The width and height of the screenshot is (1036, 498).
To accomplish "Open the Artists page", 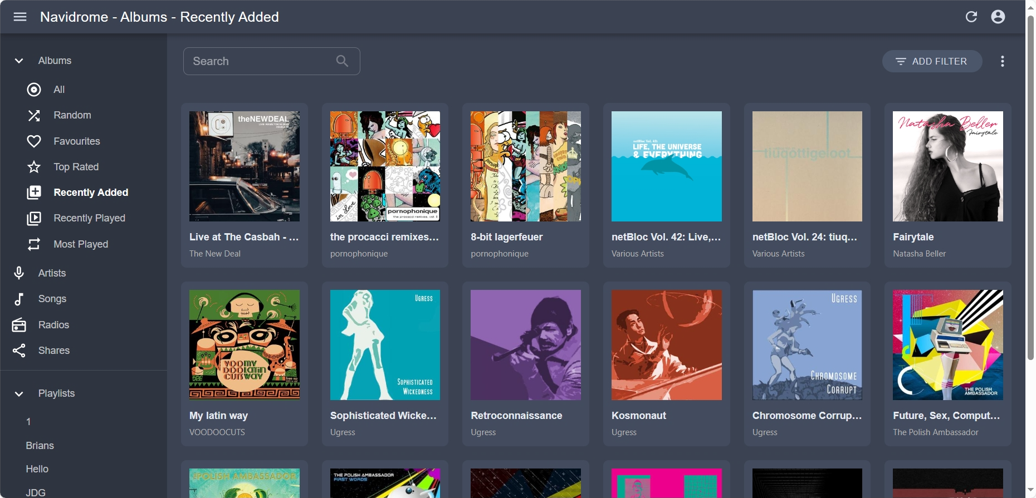I will pos(84,273).
